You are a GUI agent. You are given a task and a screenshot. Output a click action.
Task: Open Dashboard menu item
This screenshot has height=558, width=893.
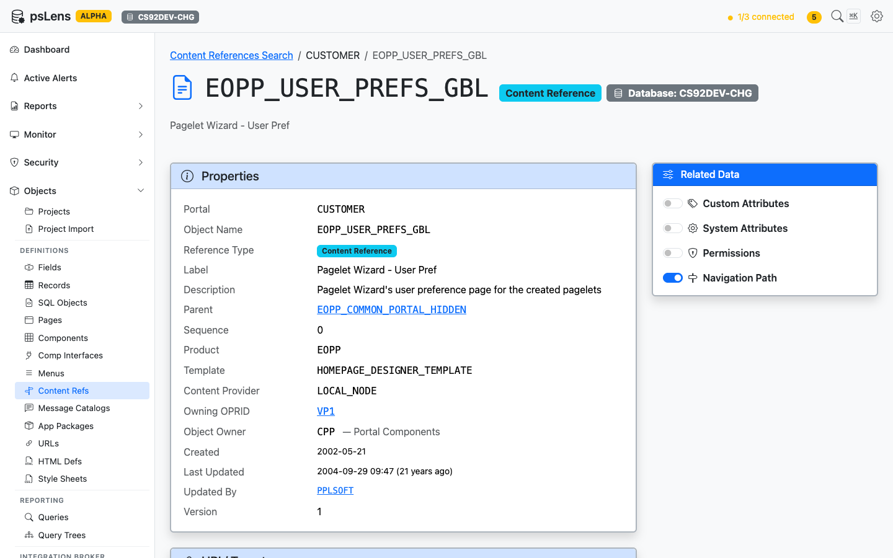pyautogui.click(x=78, y=50)
